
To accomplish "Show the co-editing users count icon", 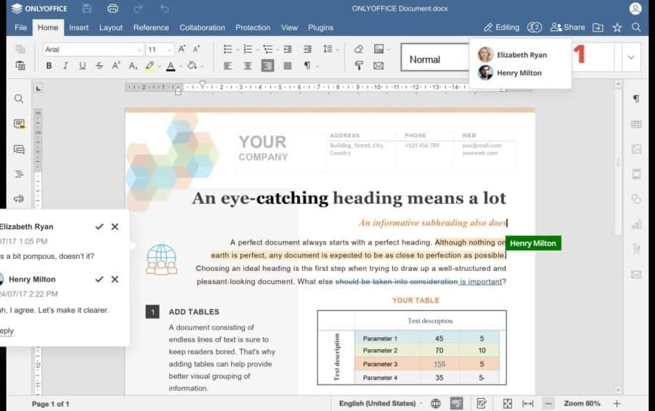I will pos(535,27).
